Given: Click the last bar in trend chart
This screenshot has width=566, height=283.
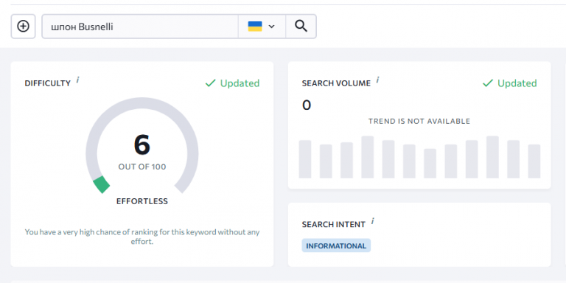Looking at the screenshot, I should [x=534, y=161].
